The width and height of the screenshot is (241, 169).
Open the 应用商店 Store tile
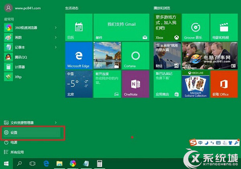(167, 84)
